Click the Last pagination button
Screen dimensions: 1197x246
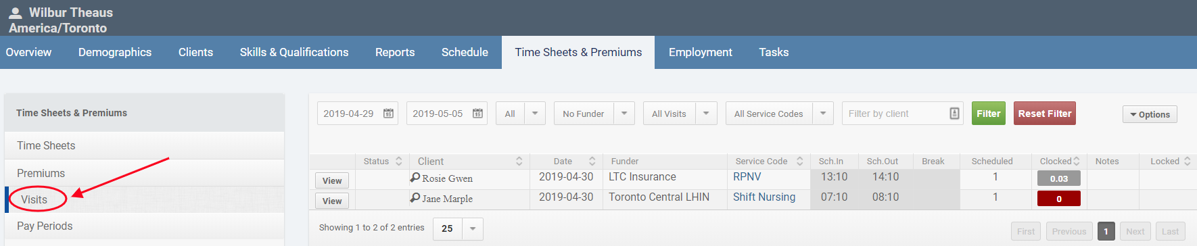click(1170, 231)
